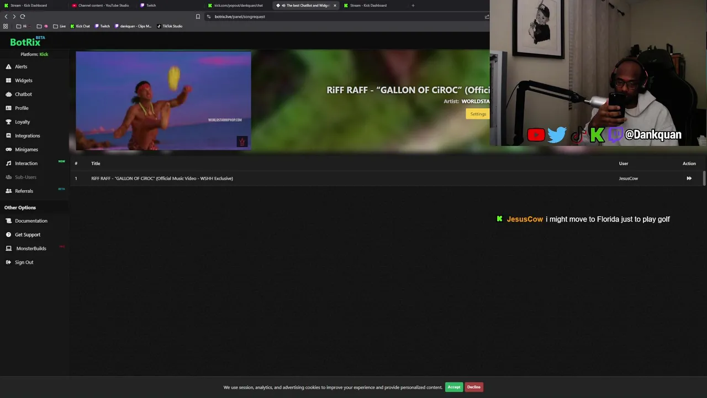Viewport: 707px width, 398px height.
Task: Click the MonsterBuilds laptop icon
Action: [8, 248]
